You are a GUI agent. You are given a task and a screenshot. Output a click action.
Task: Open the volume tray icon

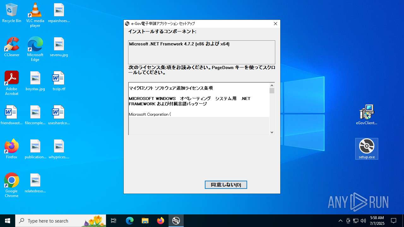363,221
